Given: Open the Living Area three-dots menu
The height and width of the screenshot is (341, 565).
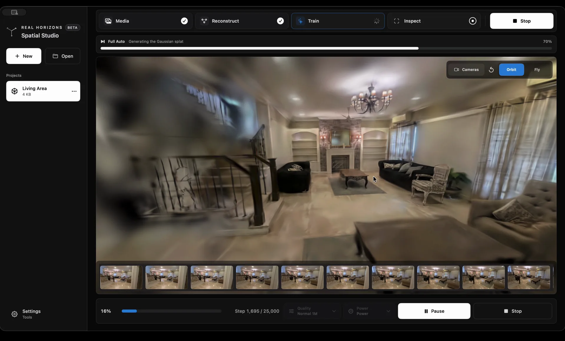Looking at the screenshot, I should (74, 91).
